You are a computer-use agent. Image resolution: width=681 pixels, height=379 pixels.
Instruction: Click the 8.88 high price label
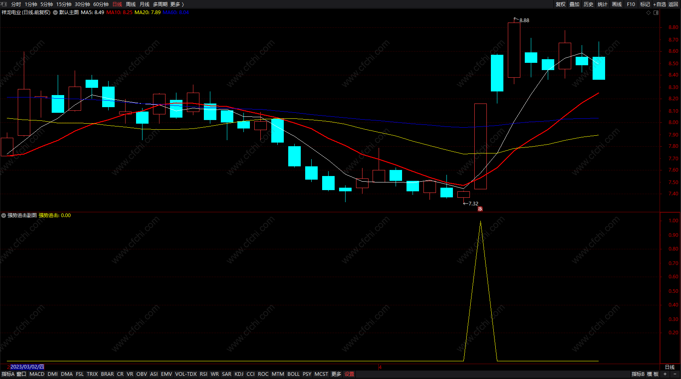click(524, 20)
